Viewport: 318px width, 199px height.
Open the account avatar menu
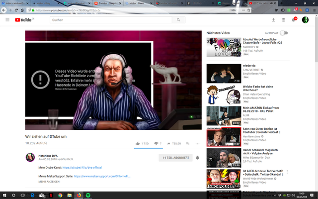tap(305, 20)
